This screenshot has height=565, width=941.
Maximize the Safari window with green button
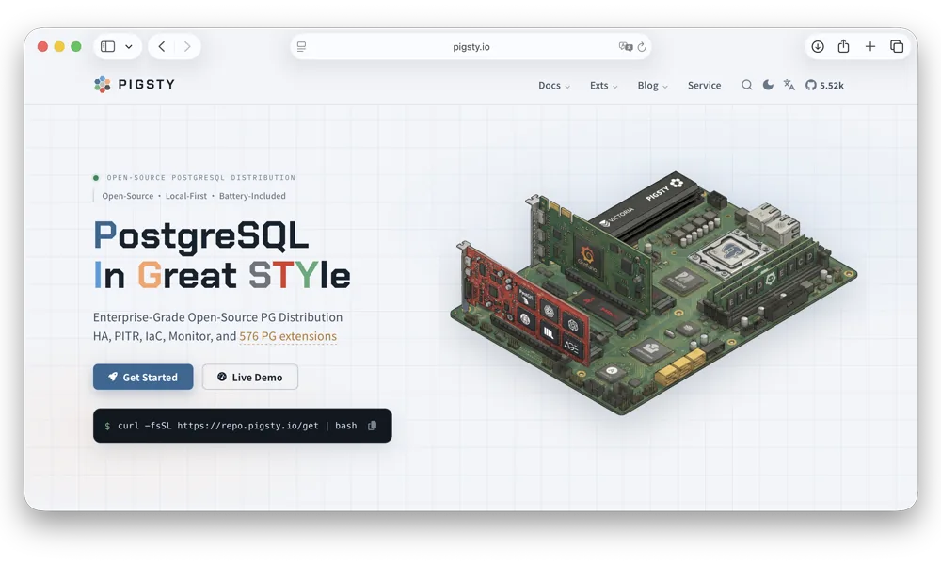pyautogui.click(x=76, y=46)
